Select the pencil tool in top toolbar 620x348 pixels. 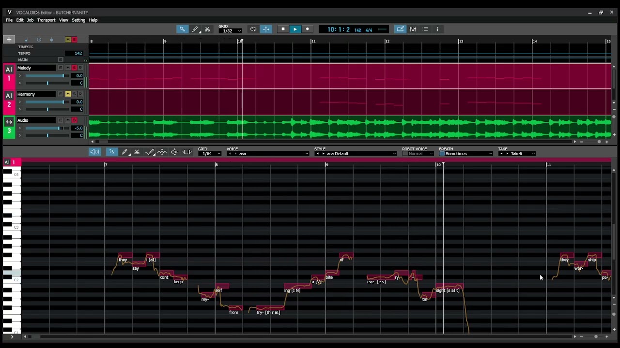click(x=195, y=29)
